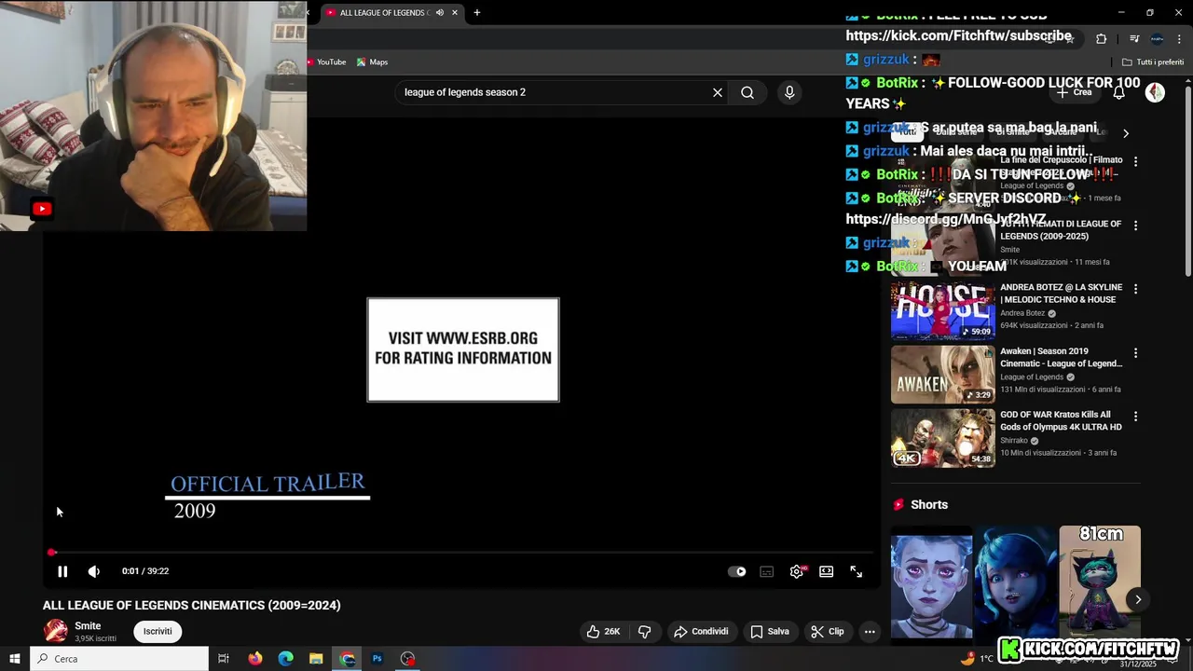Subscribe using the Iscriviti button
The image size is (1193, 671).
(x=158, y=631)
